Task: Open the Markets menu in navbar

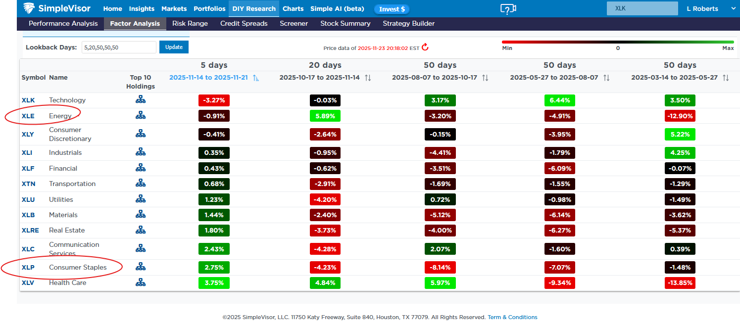Action: click(x=174, y=9)
